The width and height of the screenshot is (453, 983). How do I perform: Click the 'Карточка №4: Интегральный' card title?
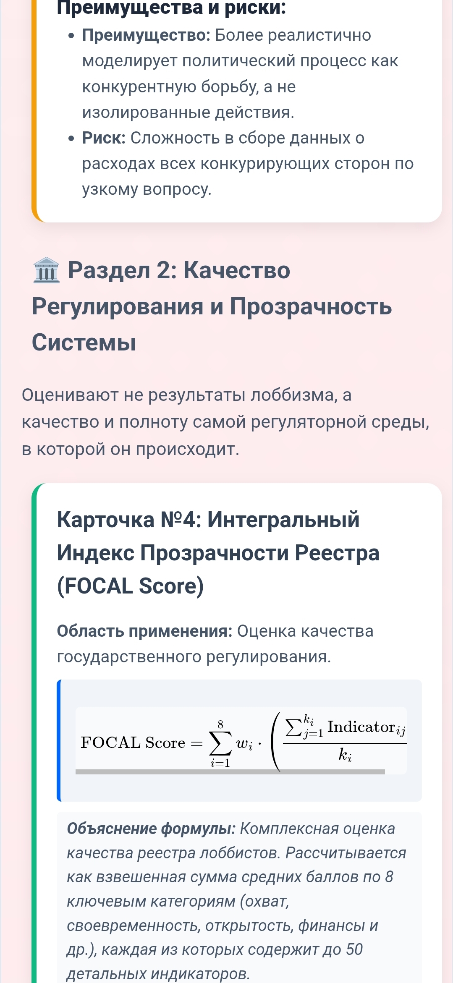point(208,520)
